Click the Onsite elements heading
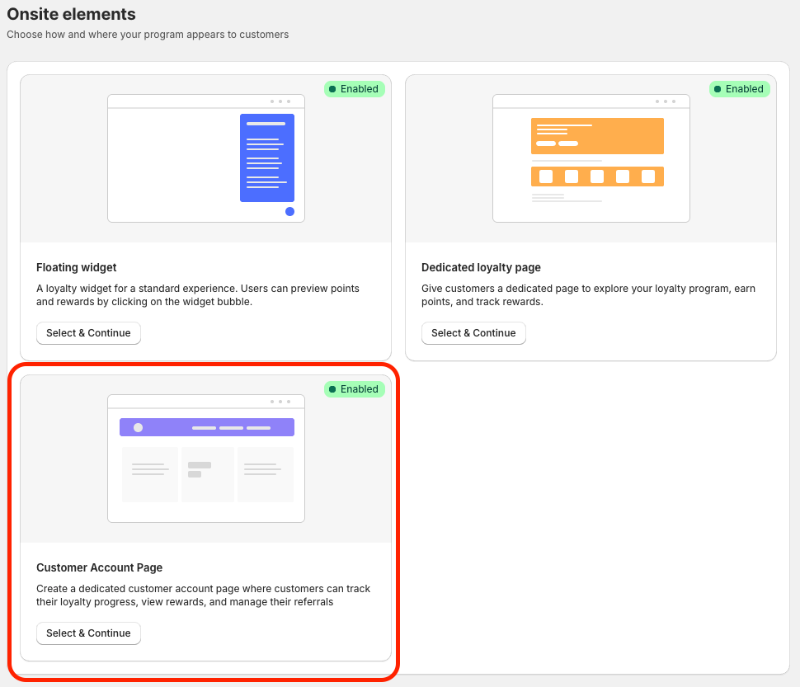 71,14
